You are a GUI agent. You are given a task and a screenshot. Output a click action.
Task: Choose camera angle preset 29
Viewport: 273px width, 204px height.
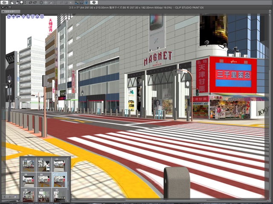pos(44,195)
